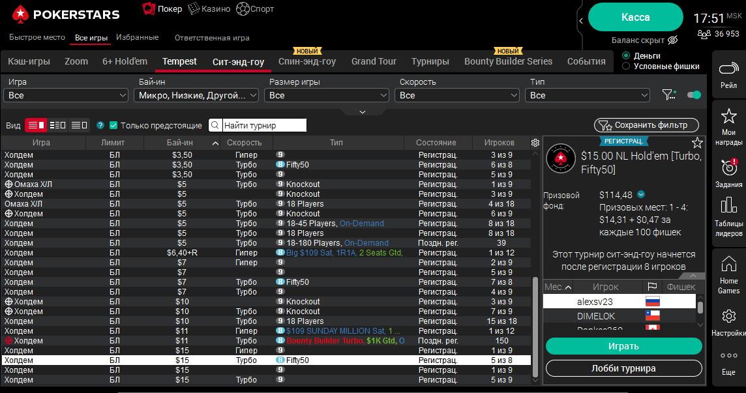
Task: Select player DIMELOK row
Action: [x=619, y=316]
